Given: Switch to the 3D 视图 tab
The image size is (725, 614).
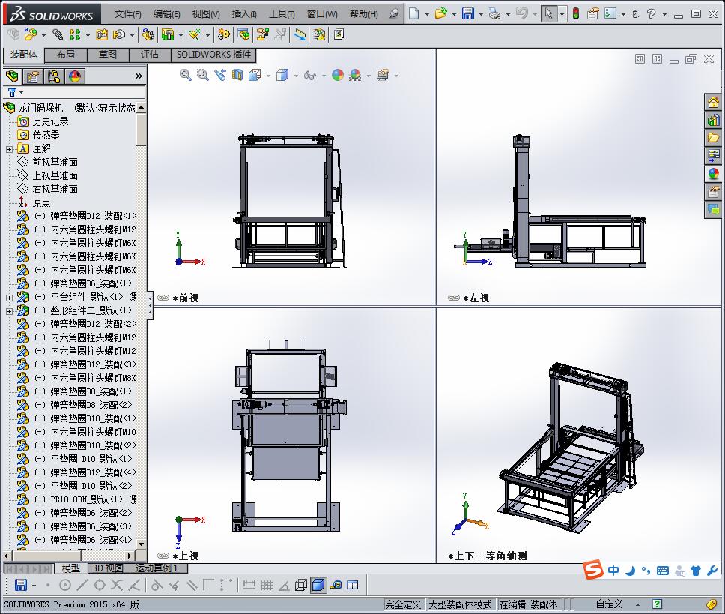Looking at the screenshot, I should (108, 568).
